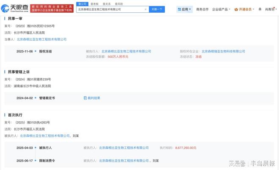This screenshot has width=279, height=170.
Task: Click the Tianyancha logo
Action: coord(15,8)
